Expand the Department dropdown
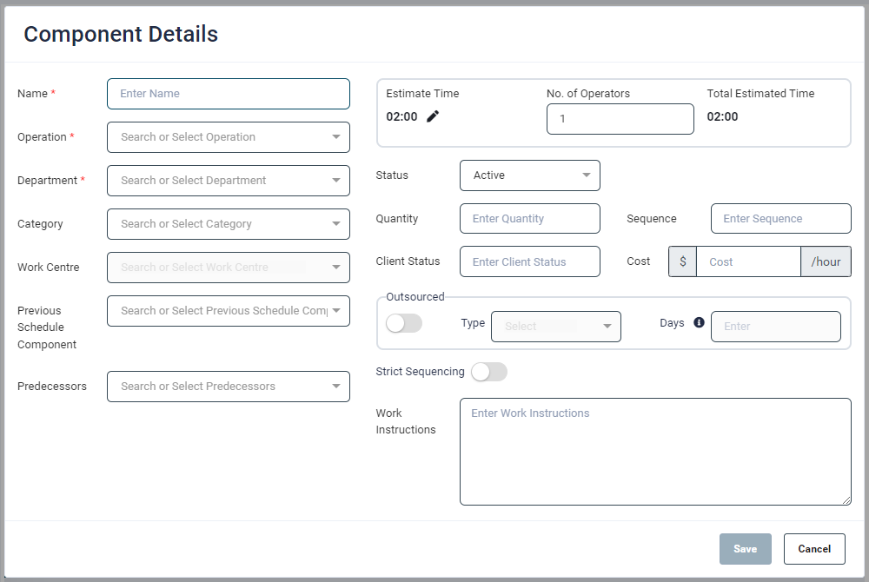The image size is (869, 582). 229,181
